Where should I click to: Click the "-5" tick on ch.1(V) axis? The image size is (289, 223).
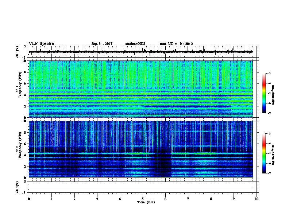tap(24, 58)
